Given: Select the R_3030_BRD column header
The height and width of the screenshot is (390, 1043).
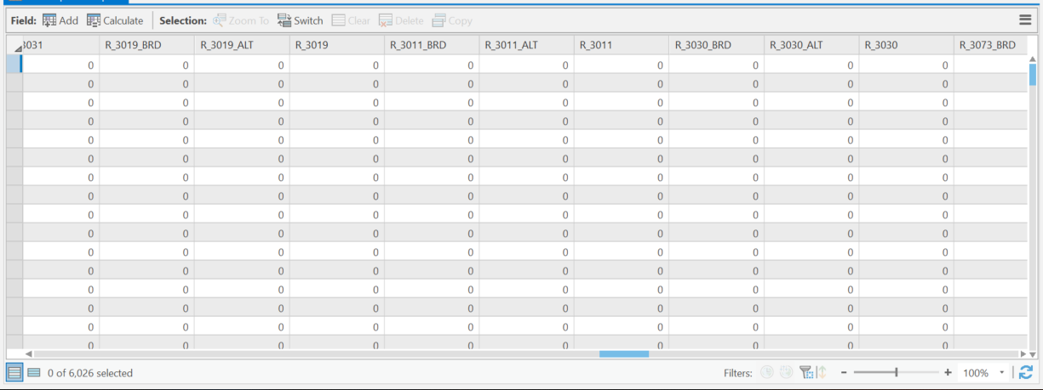Looking at the screenshot, I should tap(717, 45).
